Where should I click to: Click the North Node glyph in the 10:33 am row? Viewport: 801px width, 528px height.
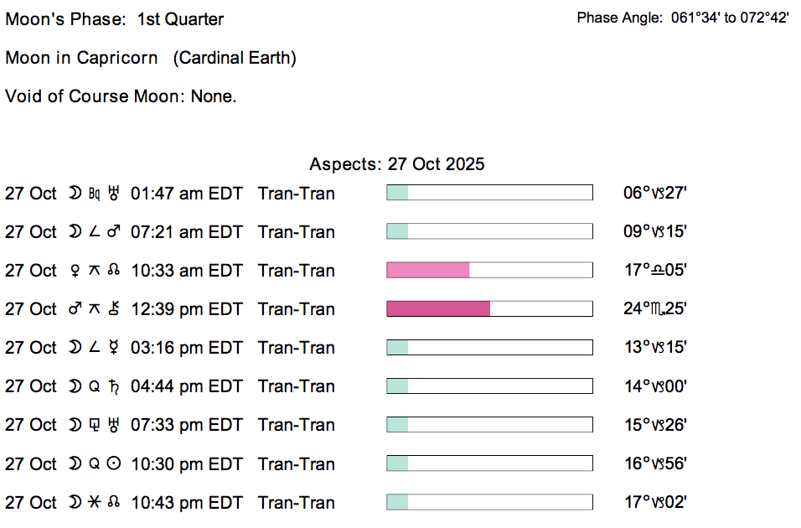click(x=114, y=271)
